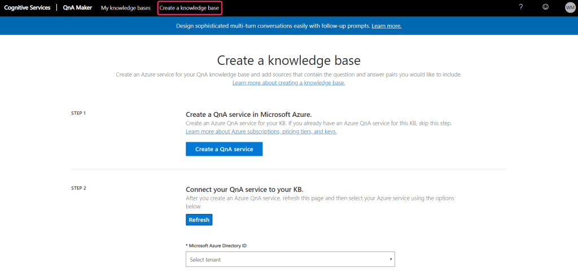Open Azure subscriptions, pricing tiers, and keys link

click(x=261, y=132)
